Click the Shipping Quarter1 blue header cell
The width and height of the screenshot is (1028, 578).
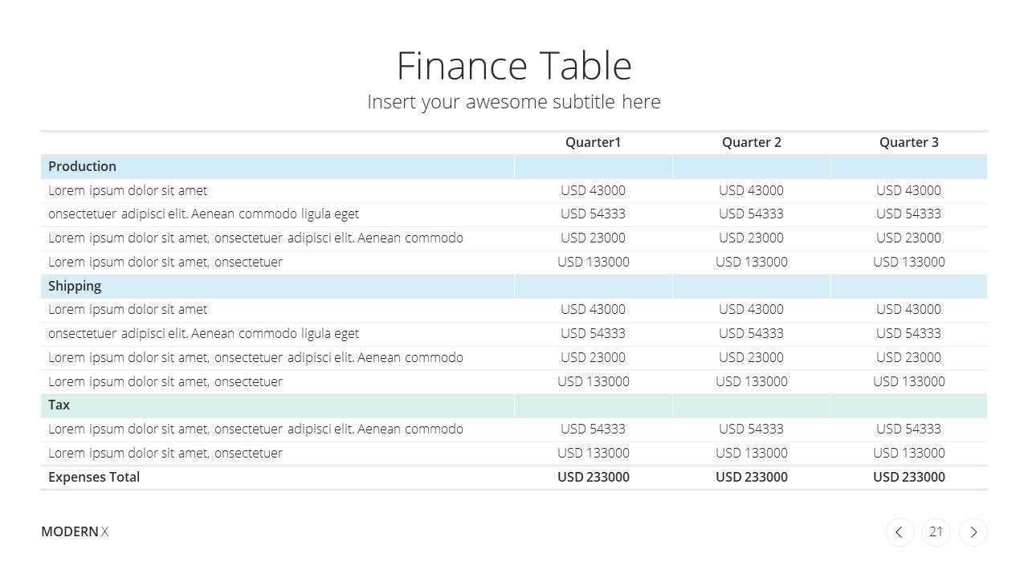coord(594,287)
